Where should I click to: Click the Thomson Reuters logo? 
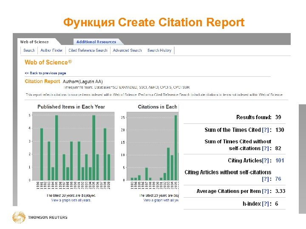[40, 217]
